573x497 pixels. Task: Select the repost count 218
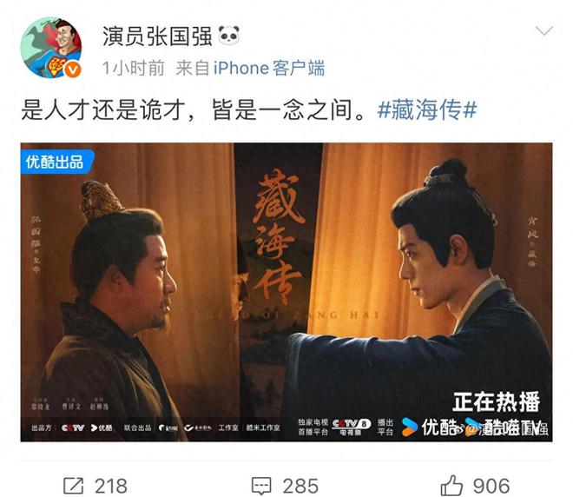pos(111,486)
